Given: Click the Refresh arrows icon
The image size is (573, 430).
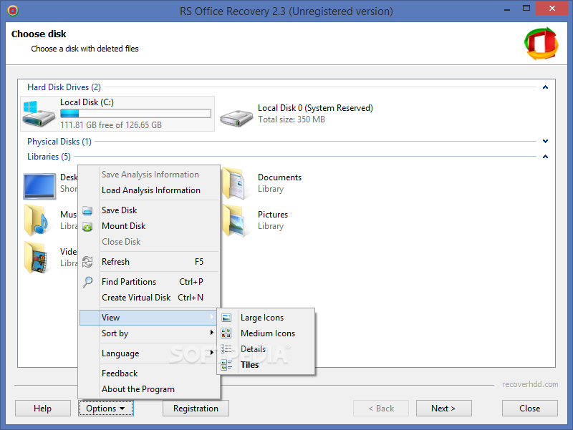Looking at the screenshot, I should (x=87, y=262).
